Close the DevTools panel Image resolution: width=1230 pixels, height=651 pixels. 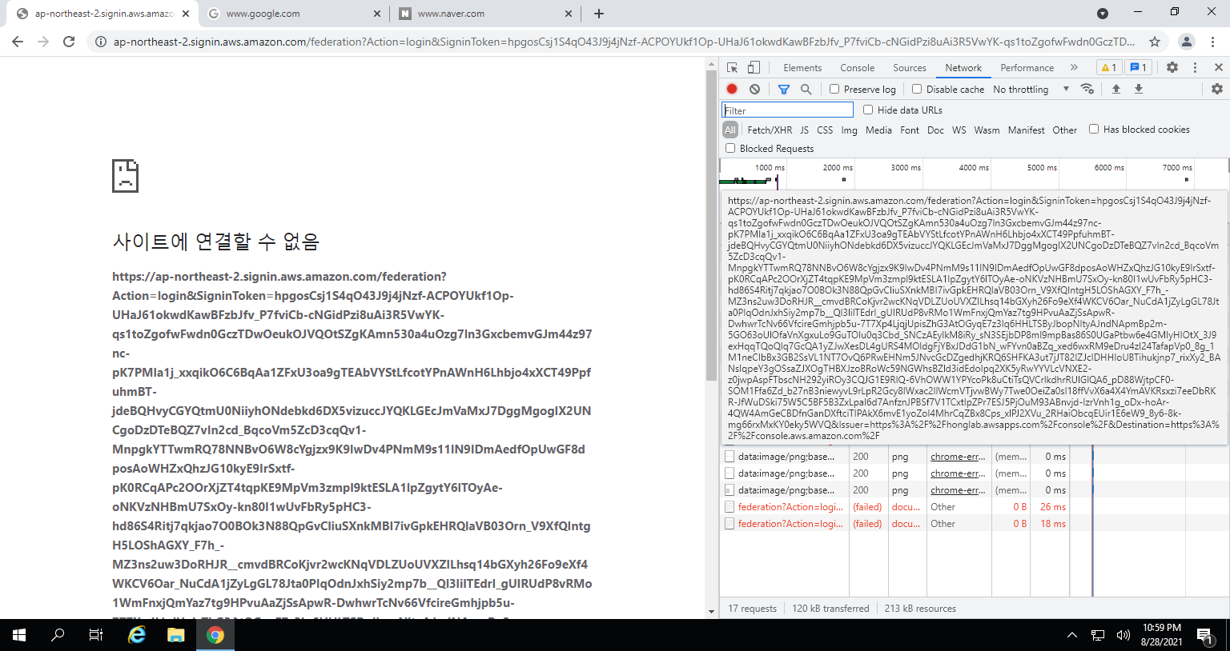1218,68
